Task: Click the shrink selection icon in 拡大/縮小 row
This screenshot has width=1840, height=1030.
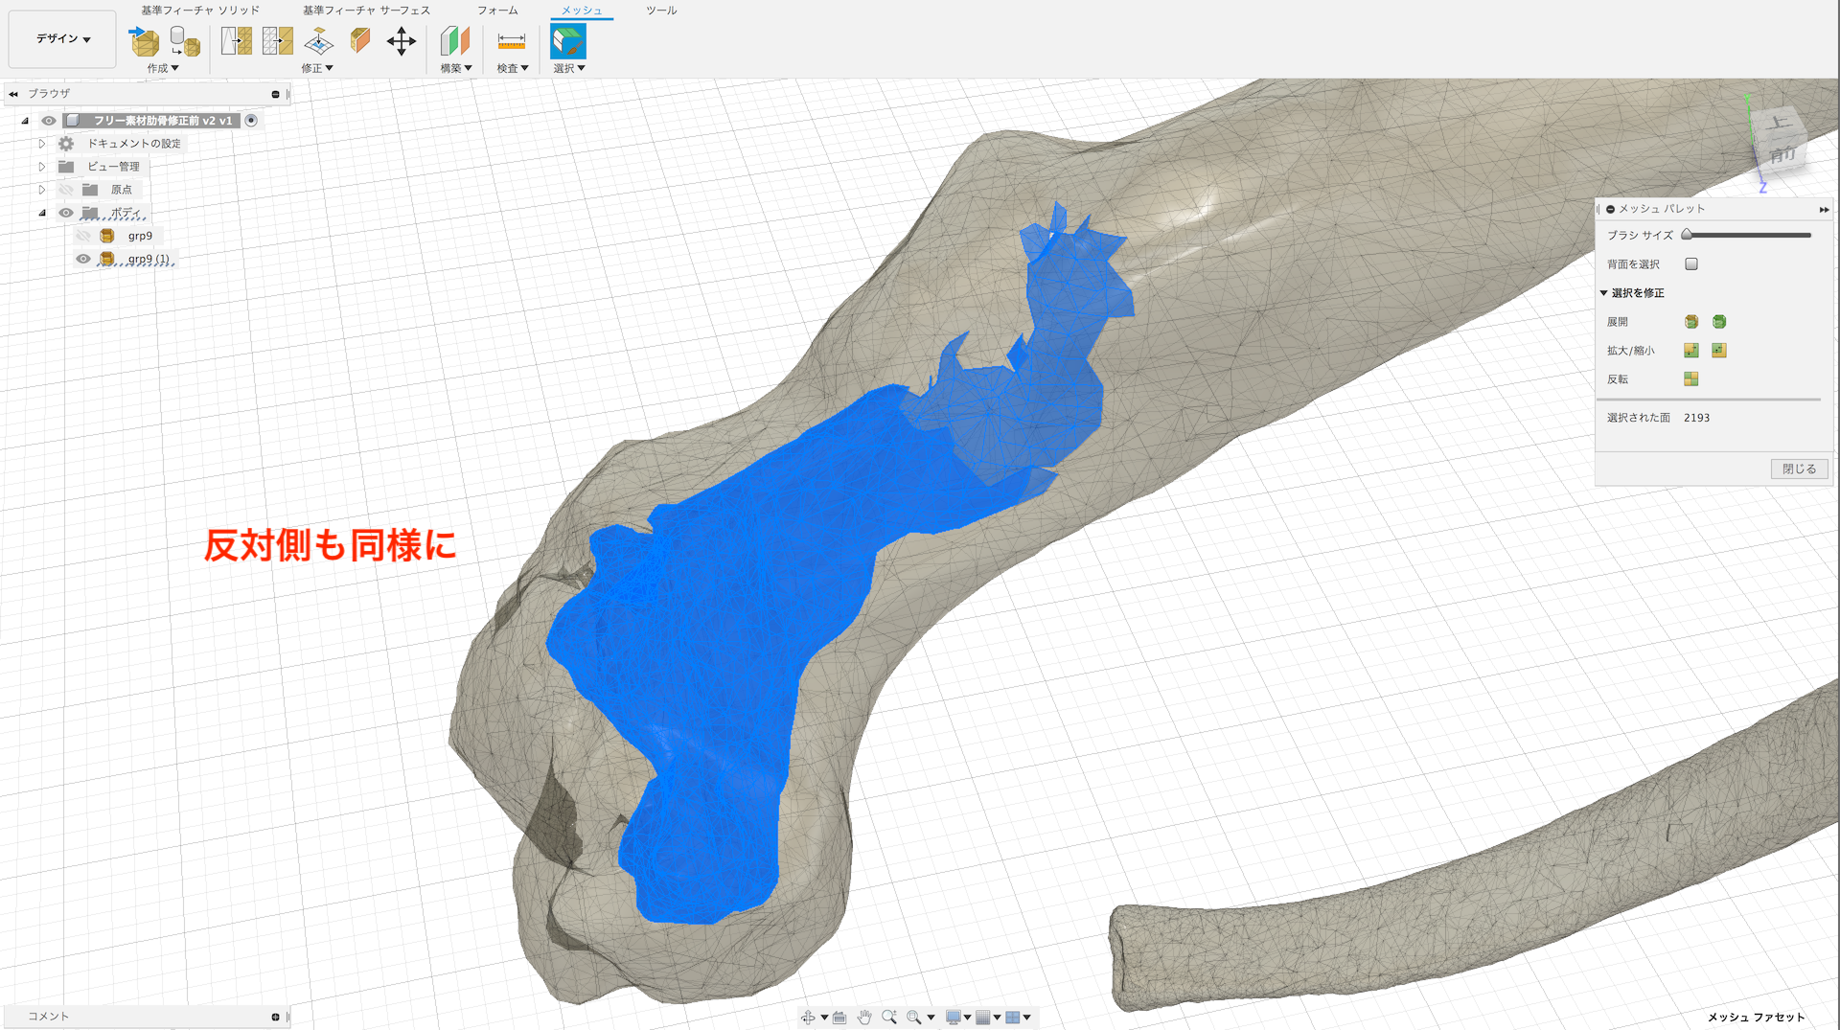Action: point(1719,351)
